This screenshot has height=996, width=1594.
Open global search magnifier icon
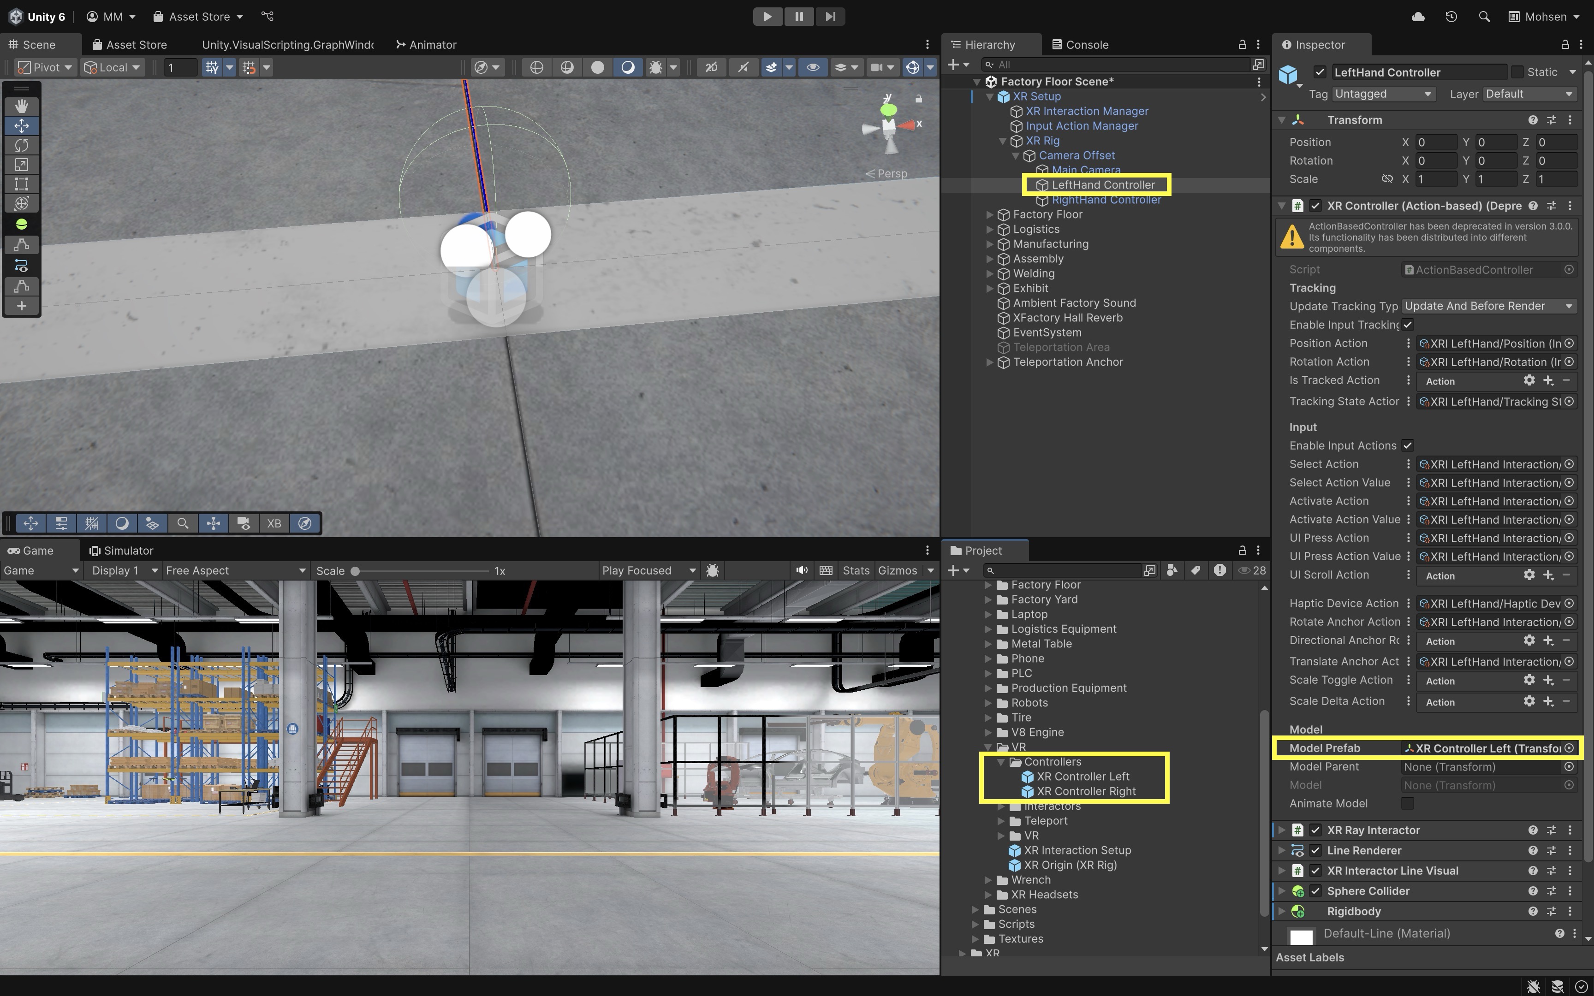click(x=1484, y=17)
